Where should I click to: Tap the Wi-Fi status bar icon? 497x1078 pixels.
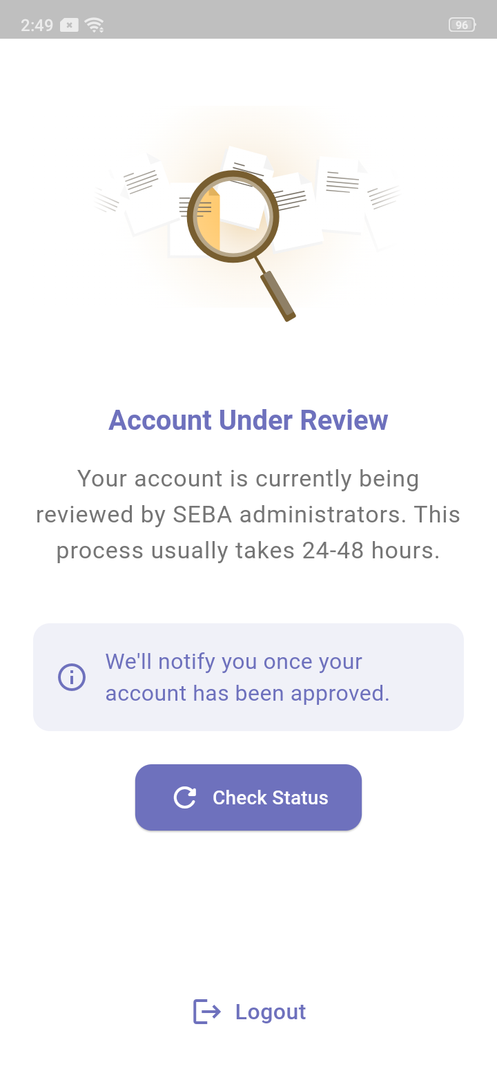pos(95,26)
